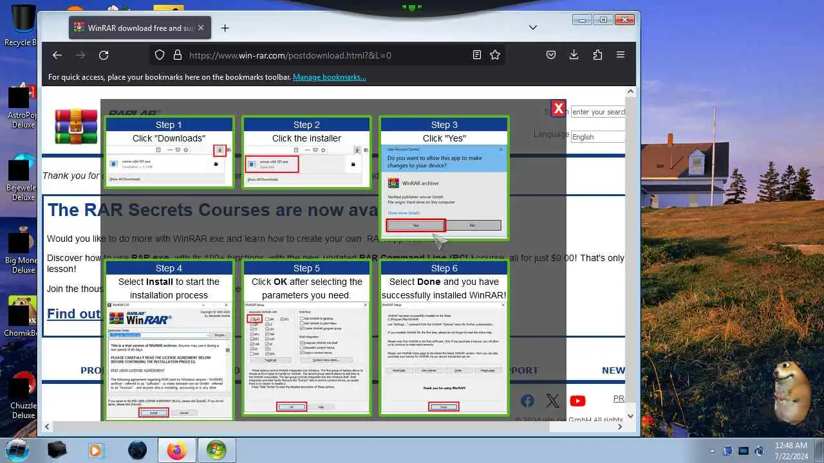Open Firefox Downloads panel arrow icon

574,55
